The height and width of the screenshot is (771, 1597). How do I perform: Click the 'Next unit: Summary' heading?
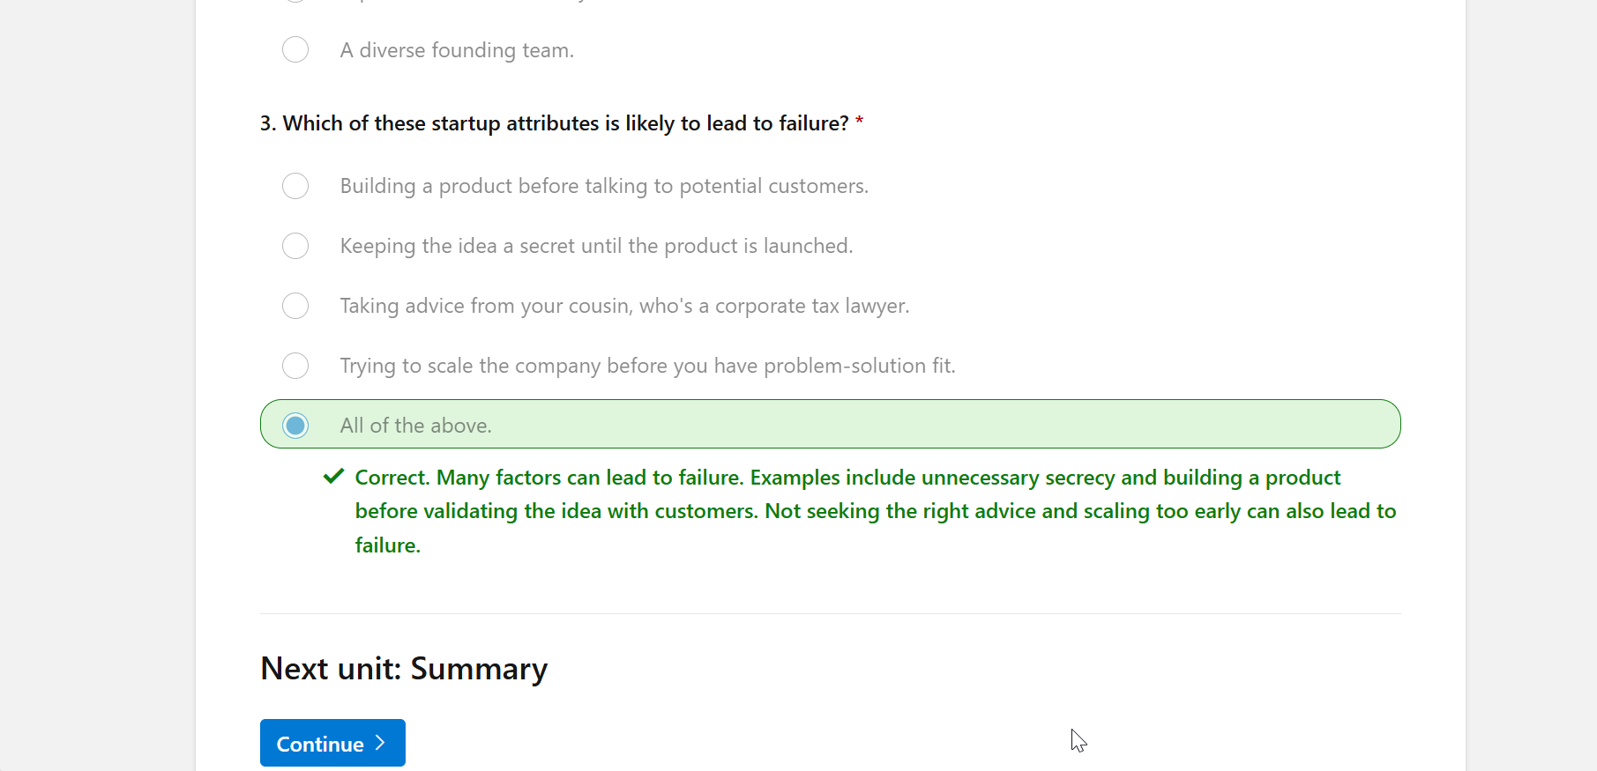(x=404, y=669)
